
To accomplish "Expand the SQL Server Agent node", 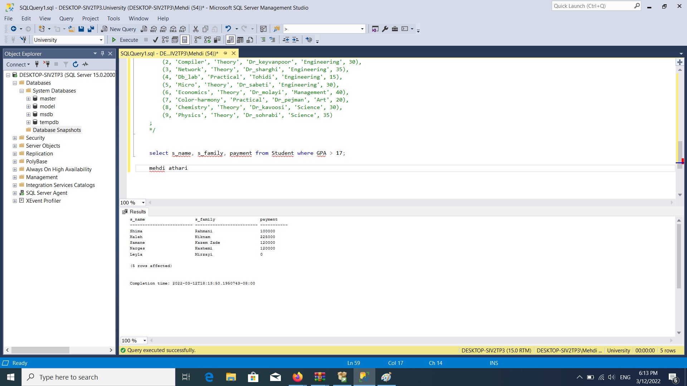I will [x=15, y=193].
